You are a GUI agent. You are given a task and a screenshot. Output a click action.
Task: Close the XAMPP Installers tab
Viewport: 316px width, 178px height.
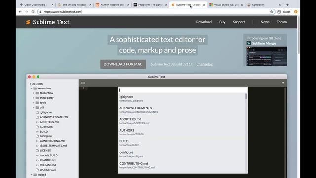click(x=128, y=5)
